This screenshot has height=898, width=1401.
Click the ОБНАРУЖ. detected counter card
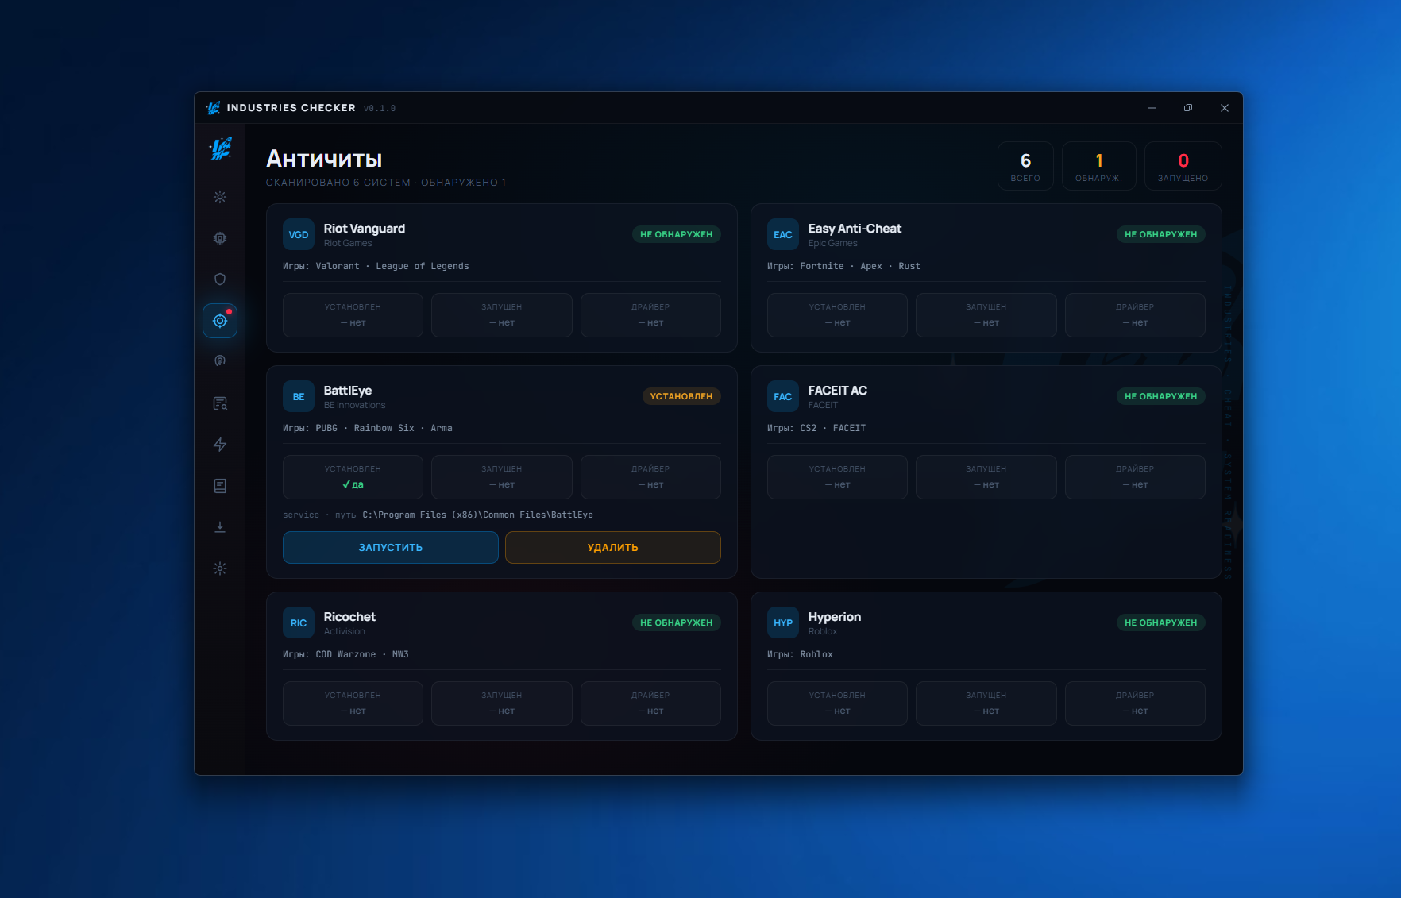[1099, 166]
